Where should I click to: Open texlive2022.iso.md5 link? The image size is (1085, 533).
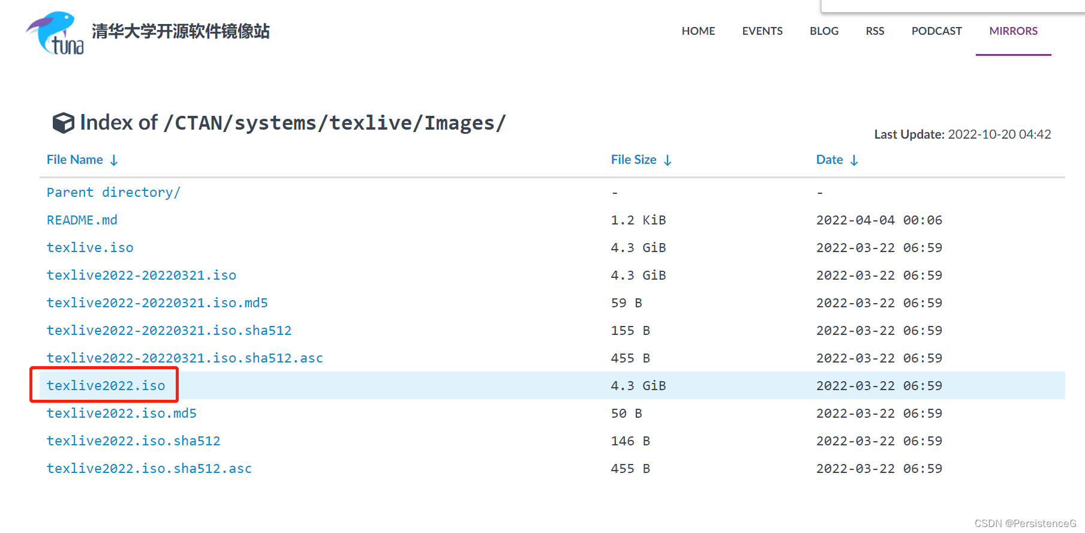(122, 414)
